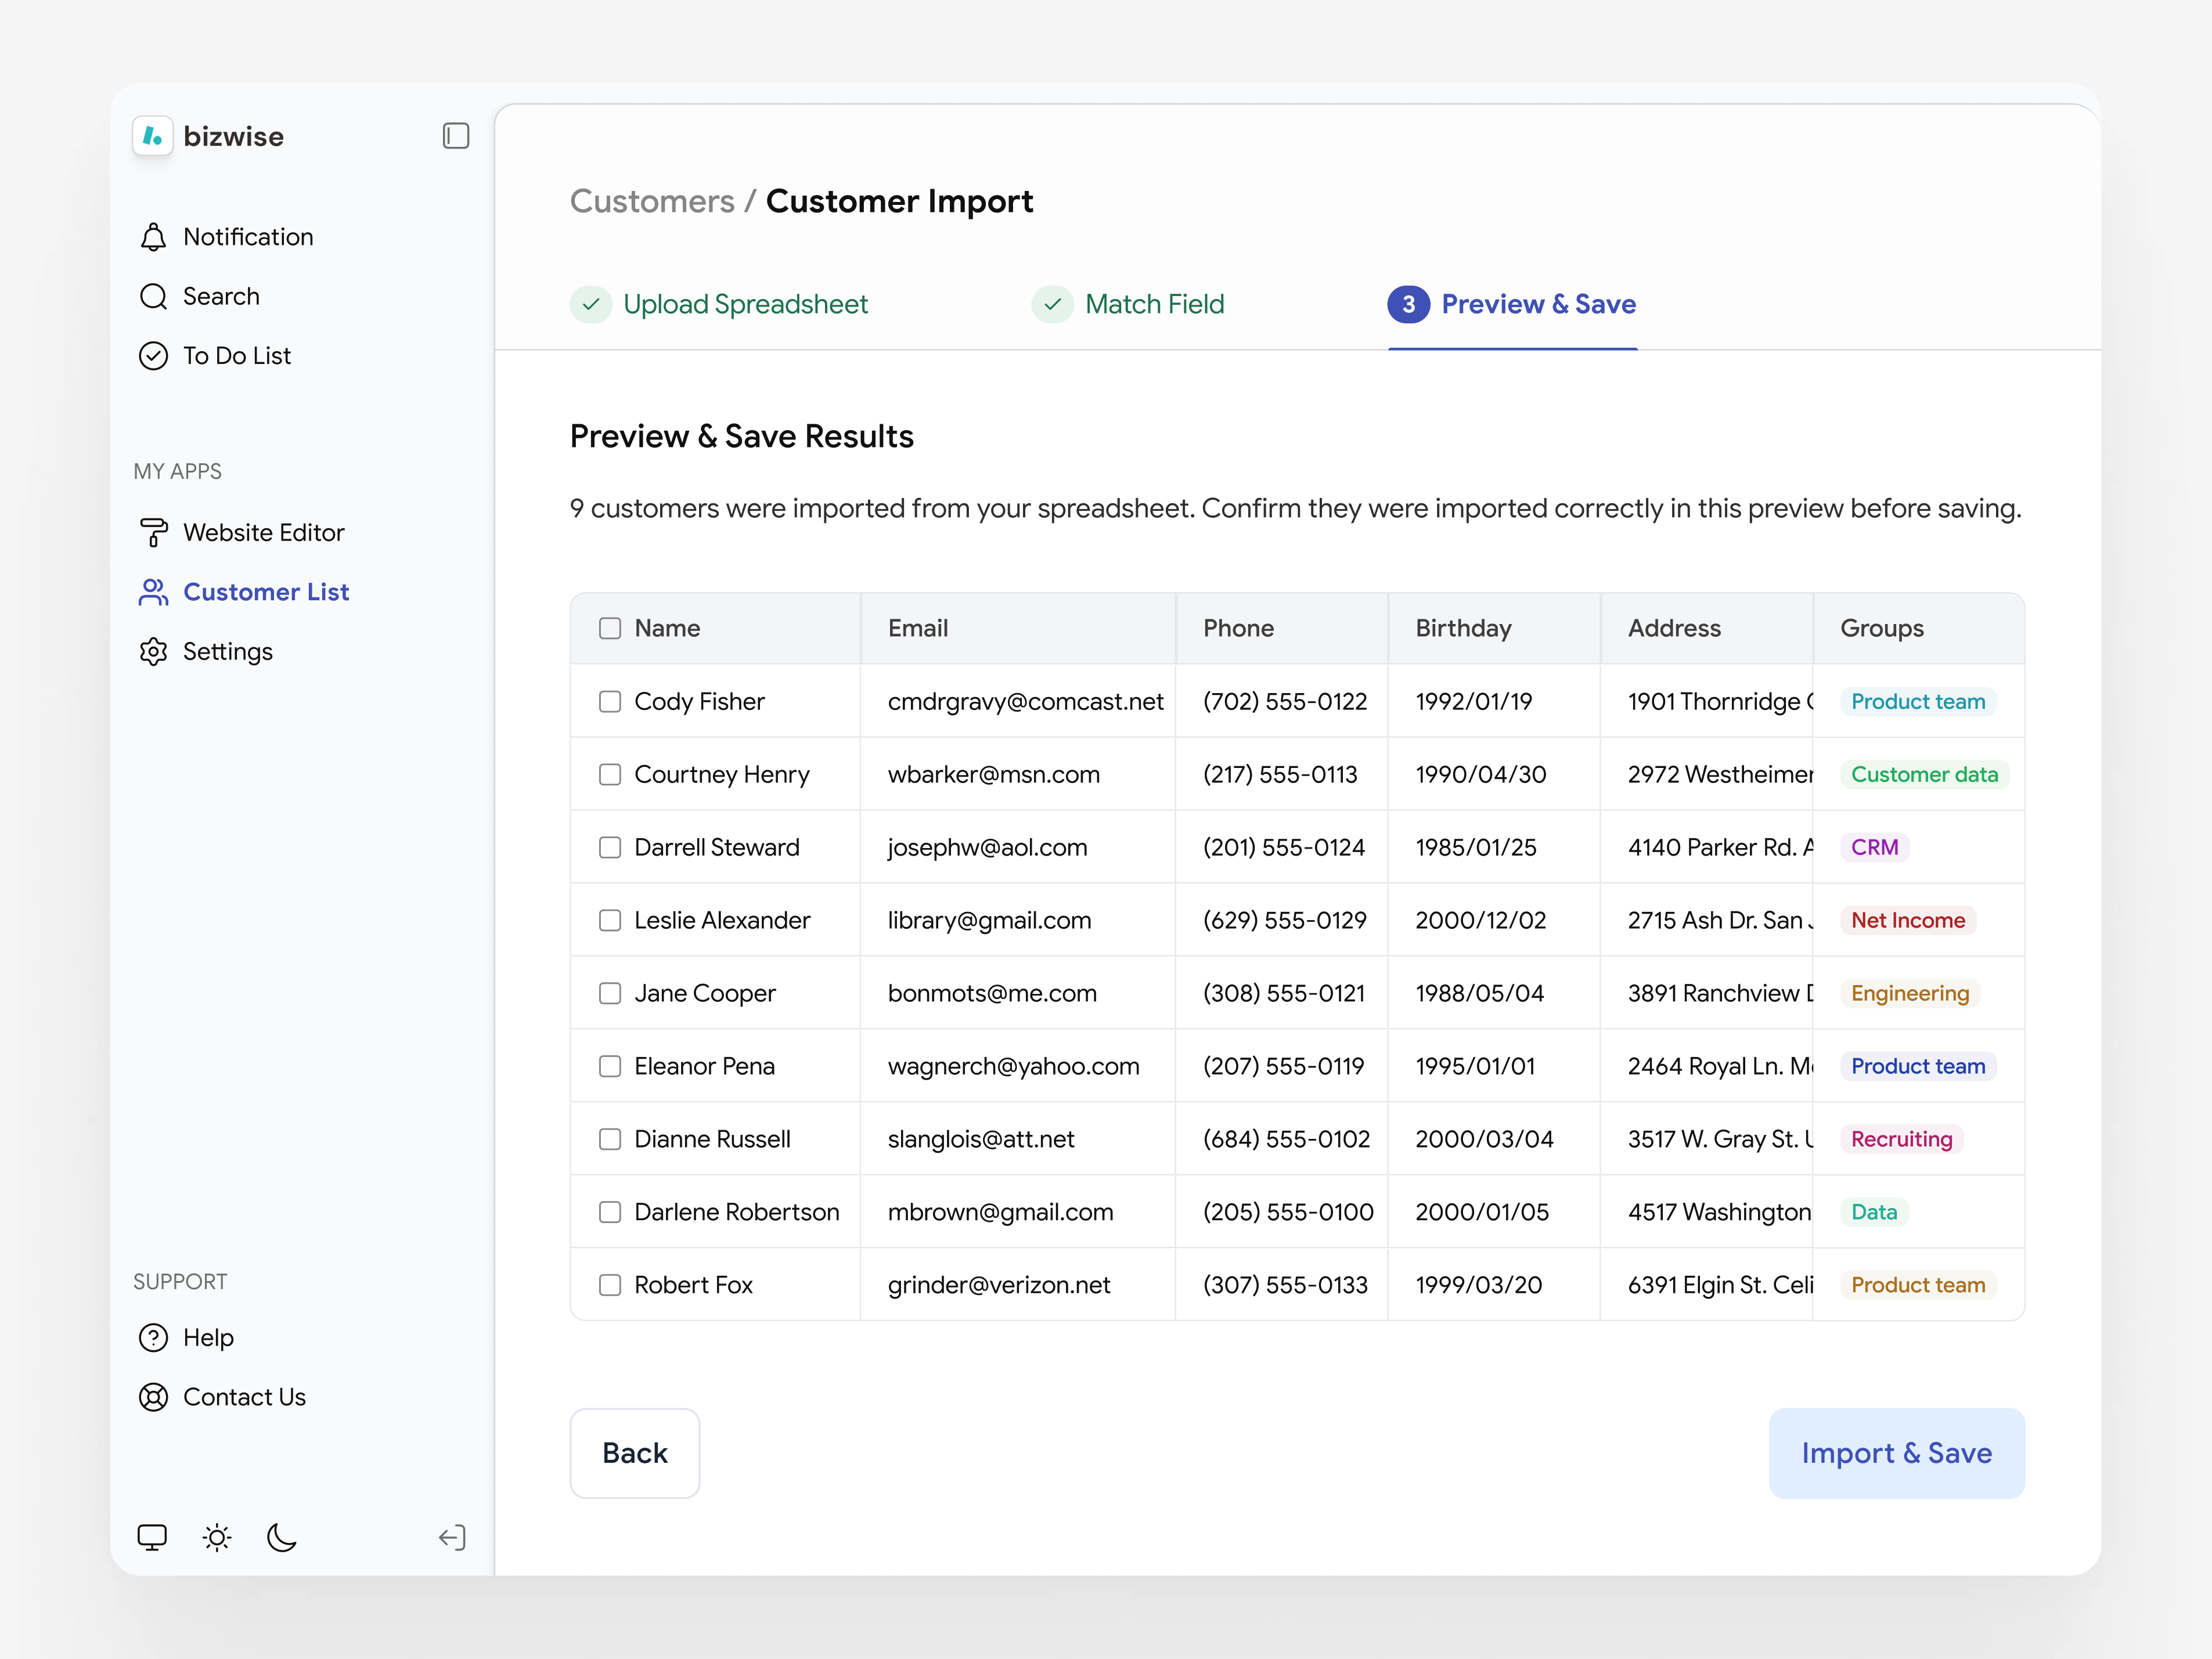
Task: Click the Net Income group tag
Action: pos(1908,920)
